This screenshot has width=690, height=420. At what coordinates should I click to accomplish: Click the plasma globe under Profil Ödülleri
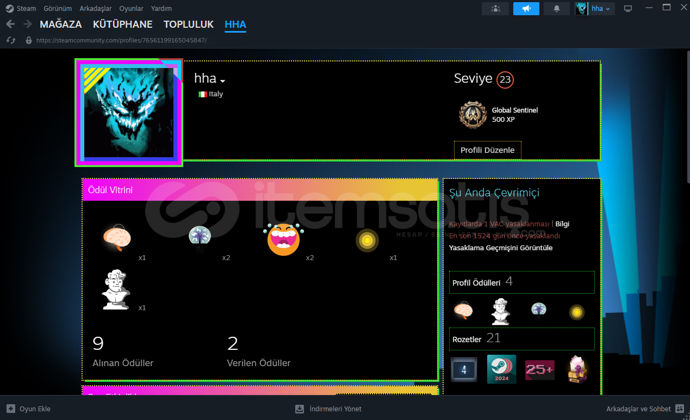[539, 310]
